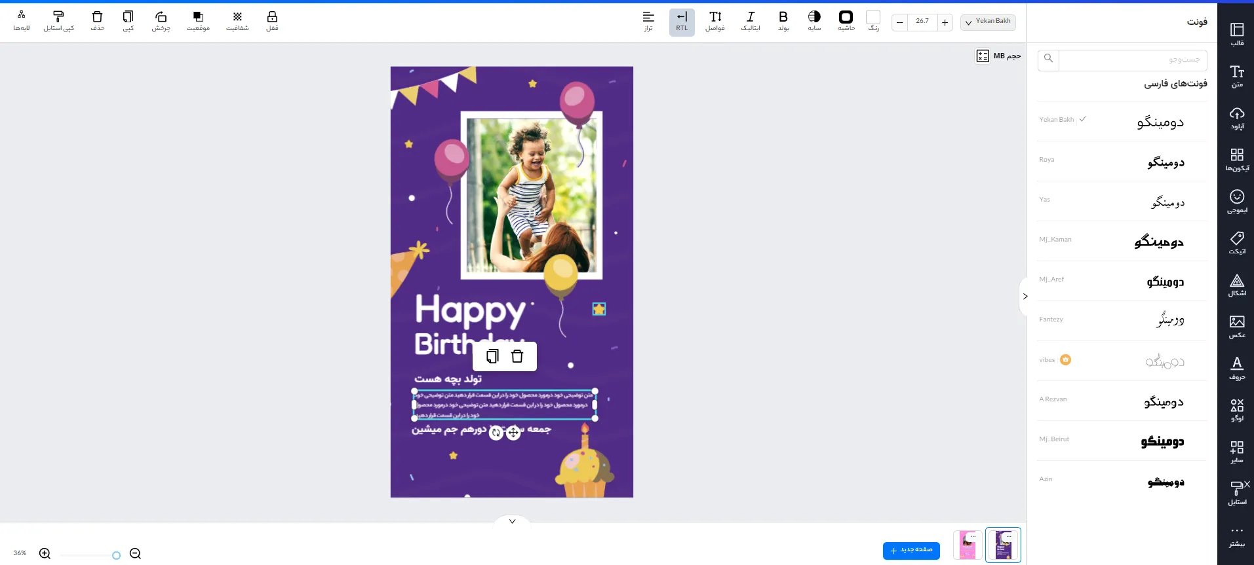Select the A Rezvan font

[1122, 401]
